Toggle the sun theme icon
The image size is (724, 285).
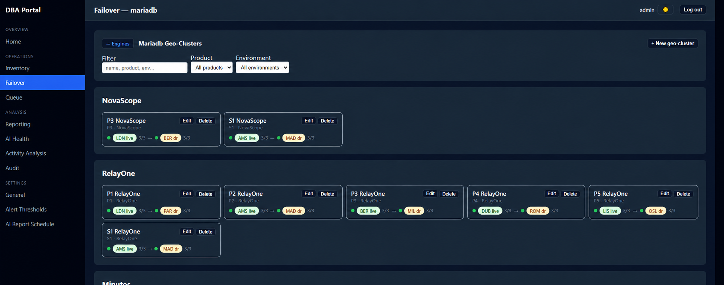point(665,10)
